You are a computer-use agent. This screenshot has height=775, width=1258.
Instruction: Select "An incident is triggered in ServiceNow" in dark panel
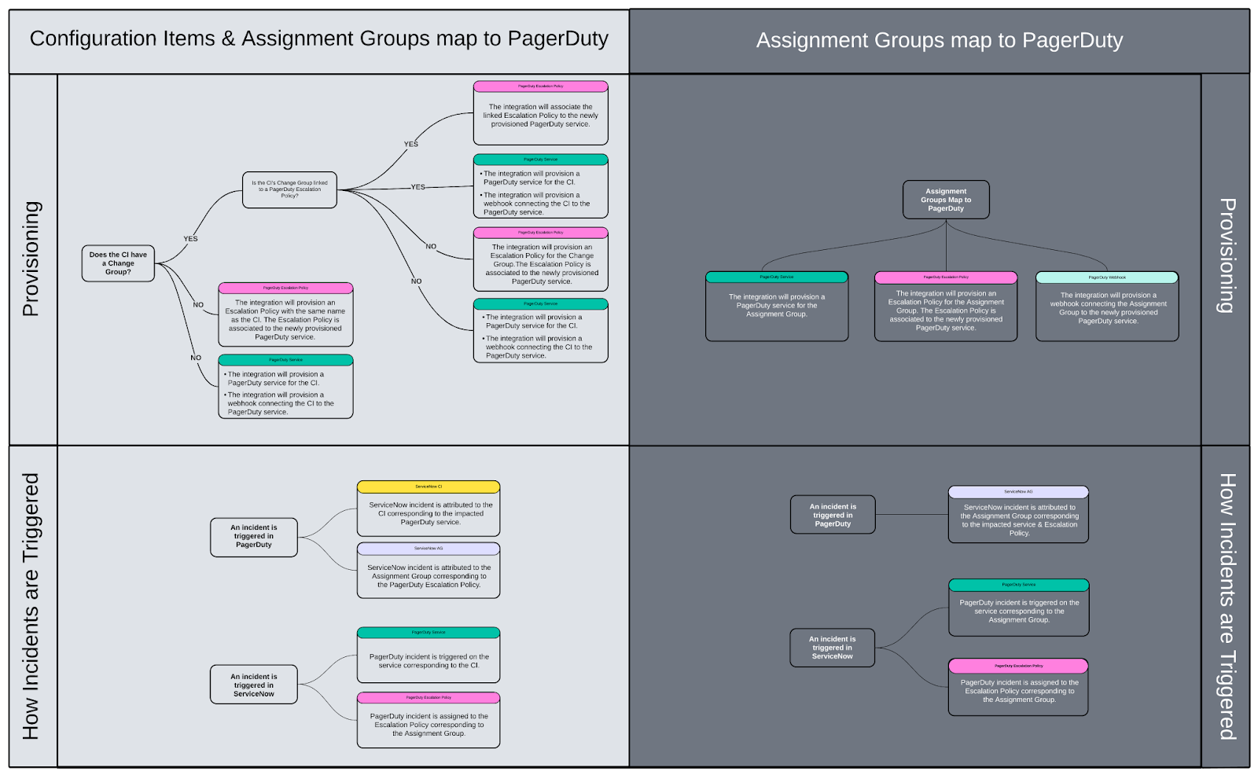tap(833, 648)
